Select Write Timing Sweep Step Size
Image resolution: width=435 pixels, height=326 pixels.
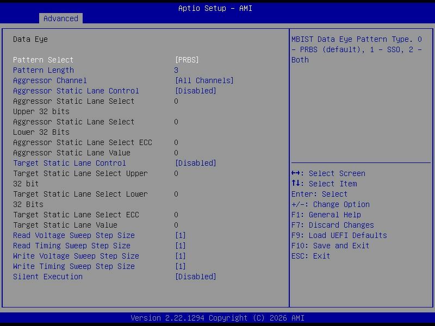coord(74,266)
